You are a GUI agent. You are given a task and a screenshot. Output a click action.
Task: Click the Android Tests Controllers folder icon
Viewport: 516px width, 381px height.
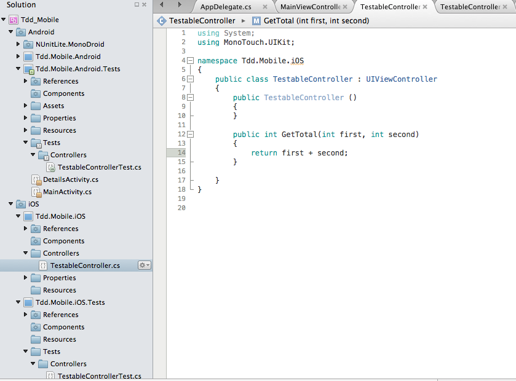click(x=44, y=155)
